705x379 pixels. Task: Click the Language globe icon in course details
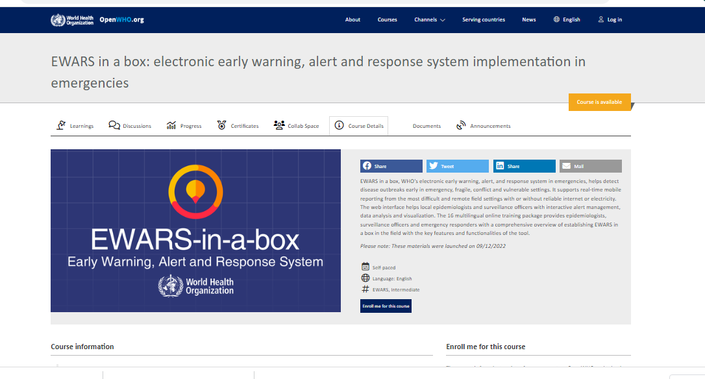(365, 278)
